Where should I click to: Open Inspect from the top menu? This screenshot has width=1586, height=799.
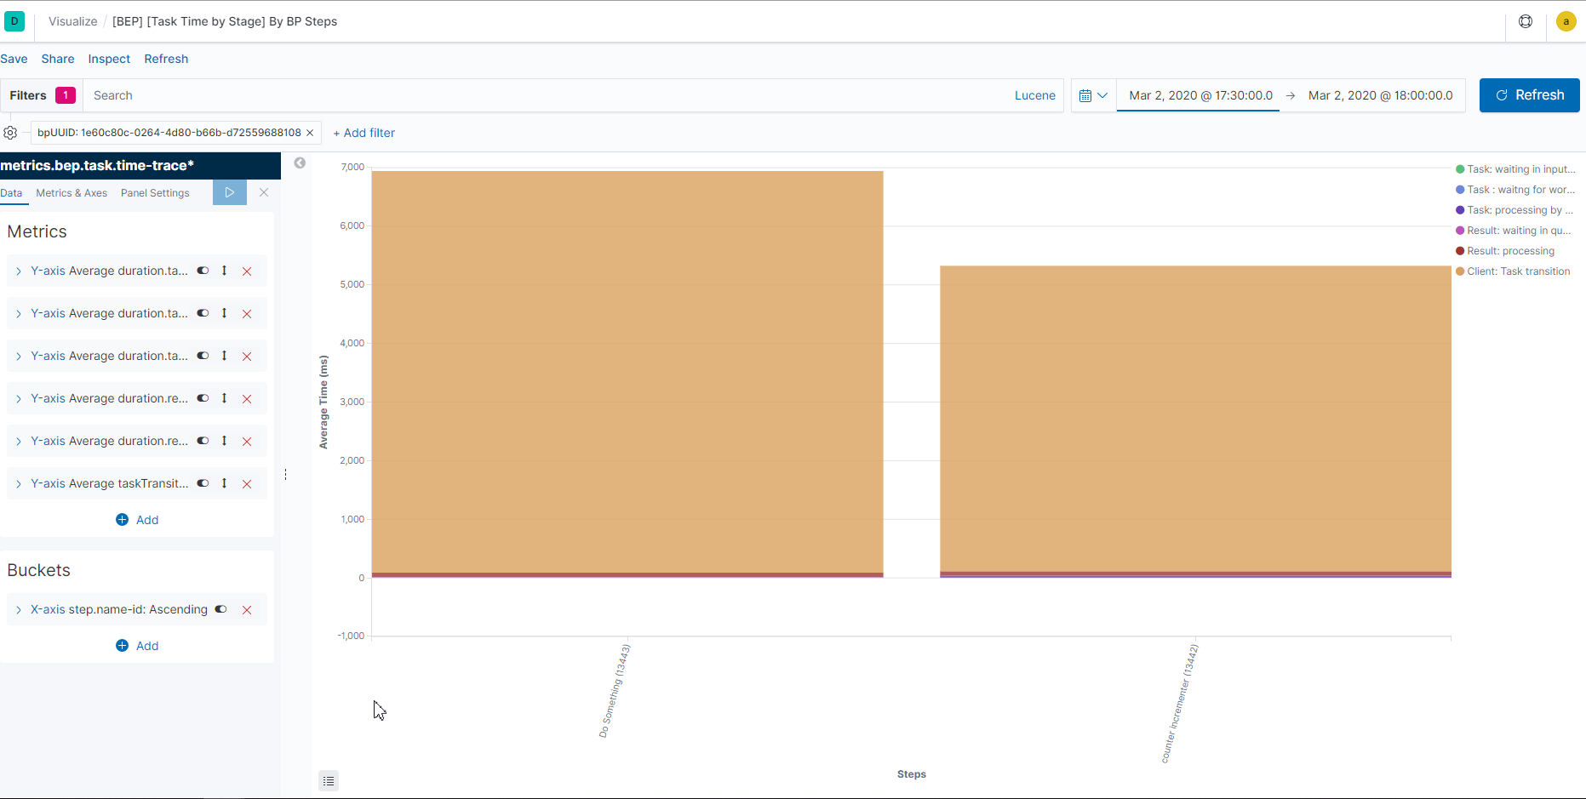(x=109, y=59)
